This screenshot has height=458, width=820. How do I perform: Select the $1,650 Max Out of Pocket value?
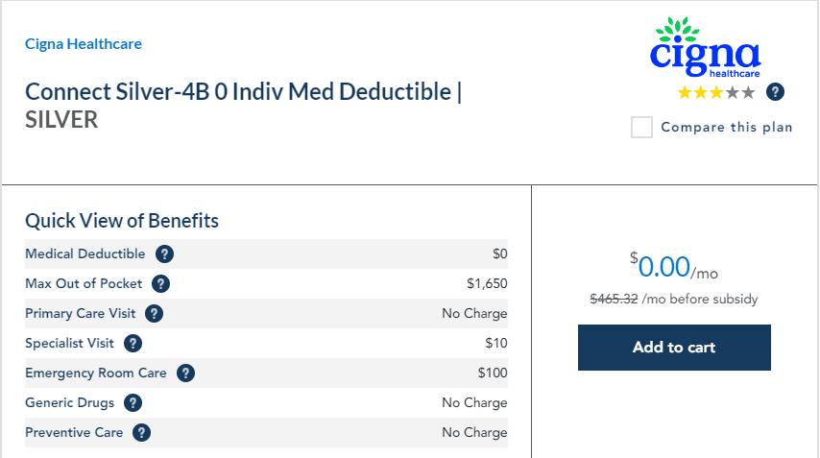487,284
